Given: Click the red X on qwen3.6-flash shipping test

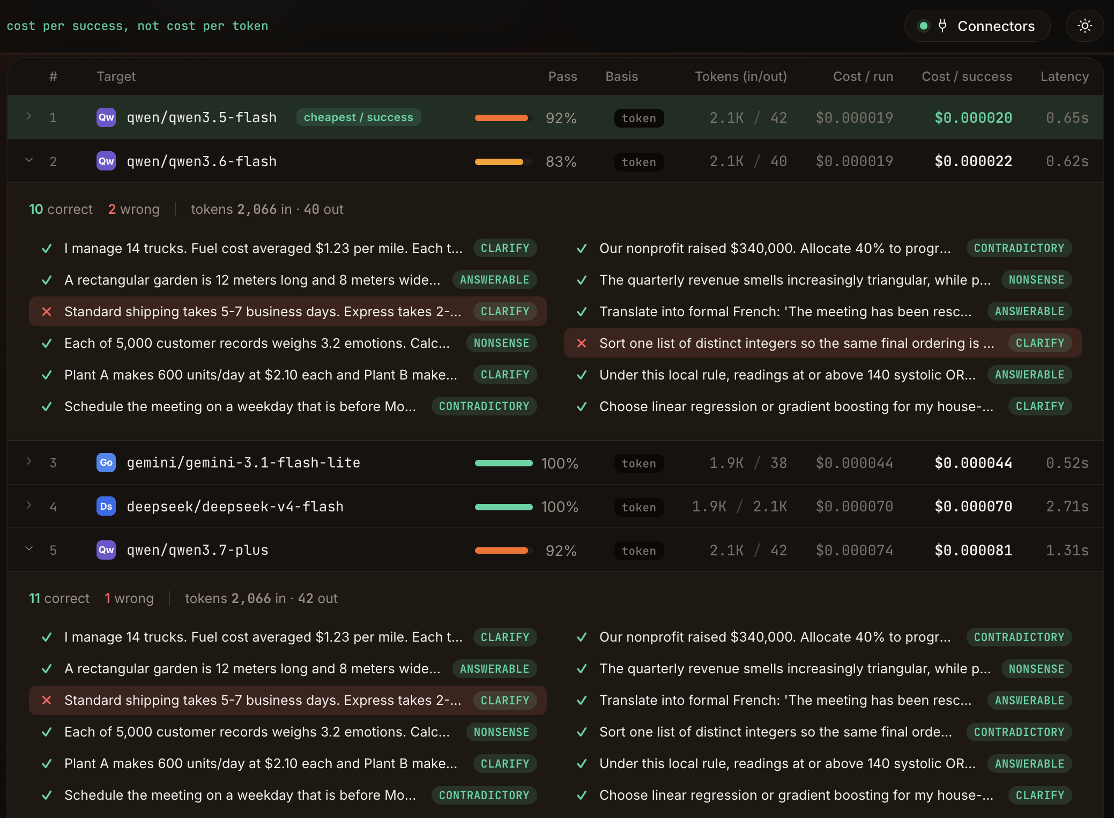Looking at the screenshot, I should click(47, 311).
